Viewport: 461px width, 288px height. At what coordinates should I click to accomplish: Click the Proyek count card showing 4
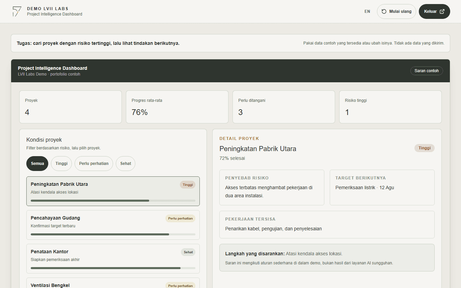click(x=71, y=107)
